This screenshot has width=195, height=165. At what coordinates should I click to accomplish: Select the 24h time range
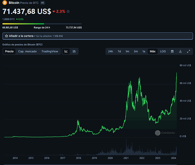(111, 52)
